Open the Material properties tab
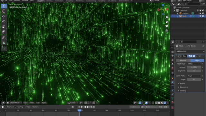 pos(173,102)
